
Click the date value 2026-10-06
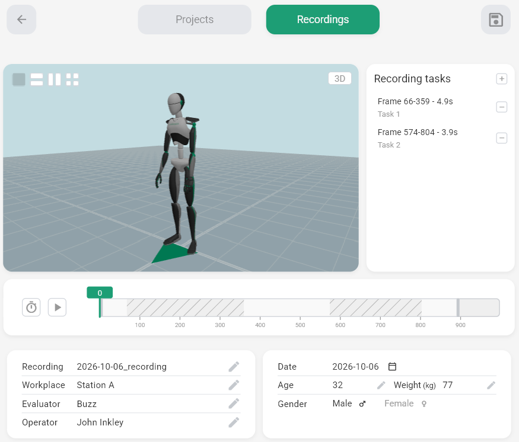tap(355, 367)
